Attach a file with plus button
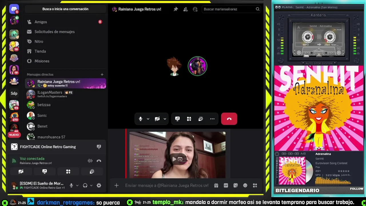The image size is (366, 206). pos(116,185)
